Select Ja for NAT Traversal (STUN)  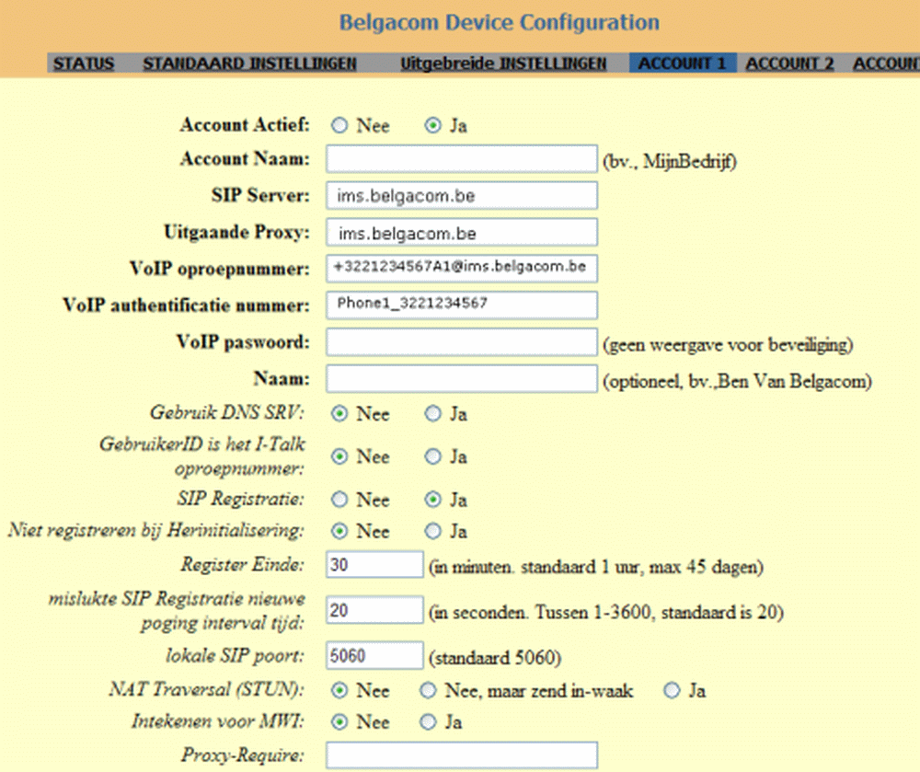click(673, 690)
